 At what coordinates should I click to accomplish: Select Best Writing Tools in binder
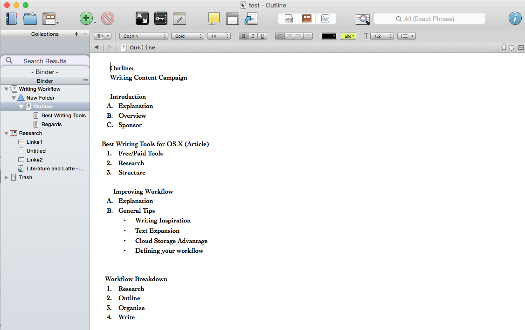coord(63,115)
